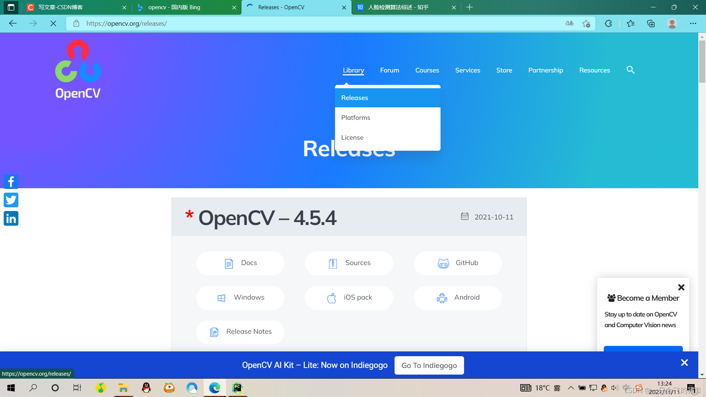Open the site search magnifier icon
706x397 pixels.
630,70
